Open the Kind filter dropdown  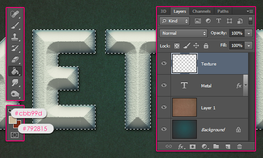[x=174, y=21]
